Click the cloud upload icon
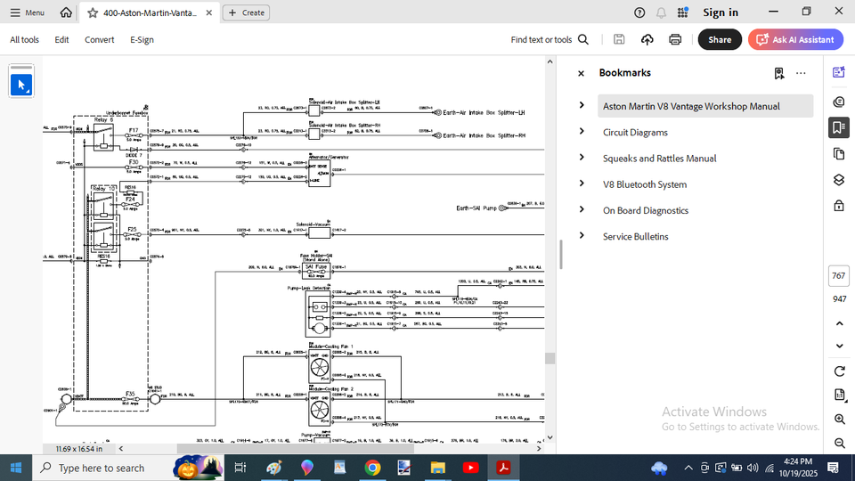This screenshot has width=855, height=481. tap(647, 39)
